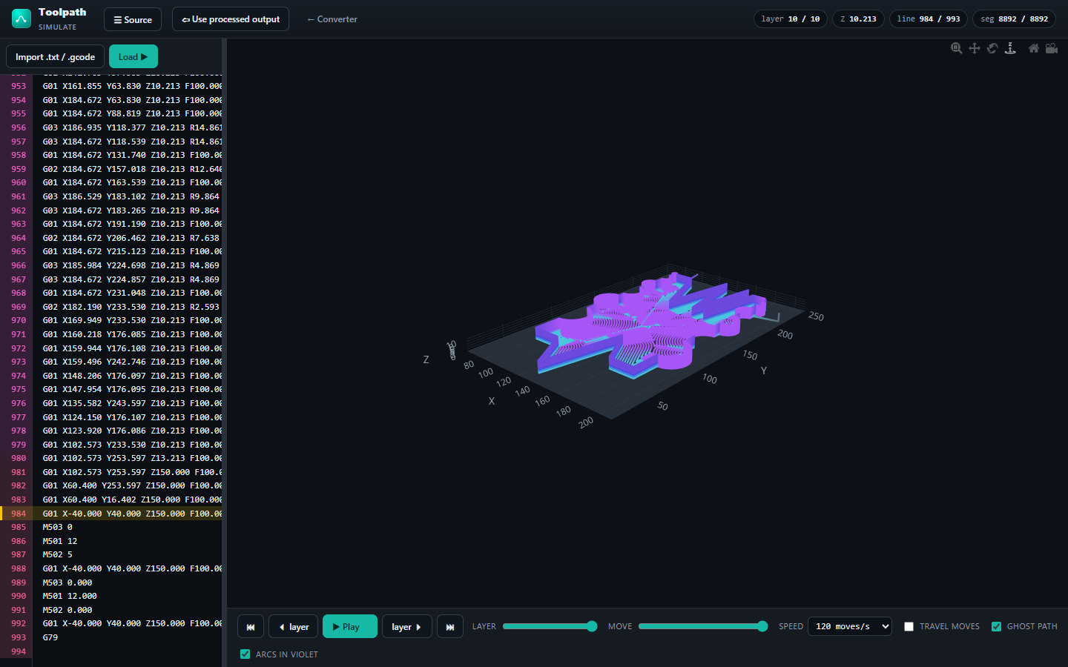Viewport: 1068px width, 667px height.
Task: Disable the Ghost Path checkbox
Action: point(996,626)
